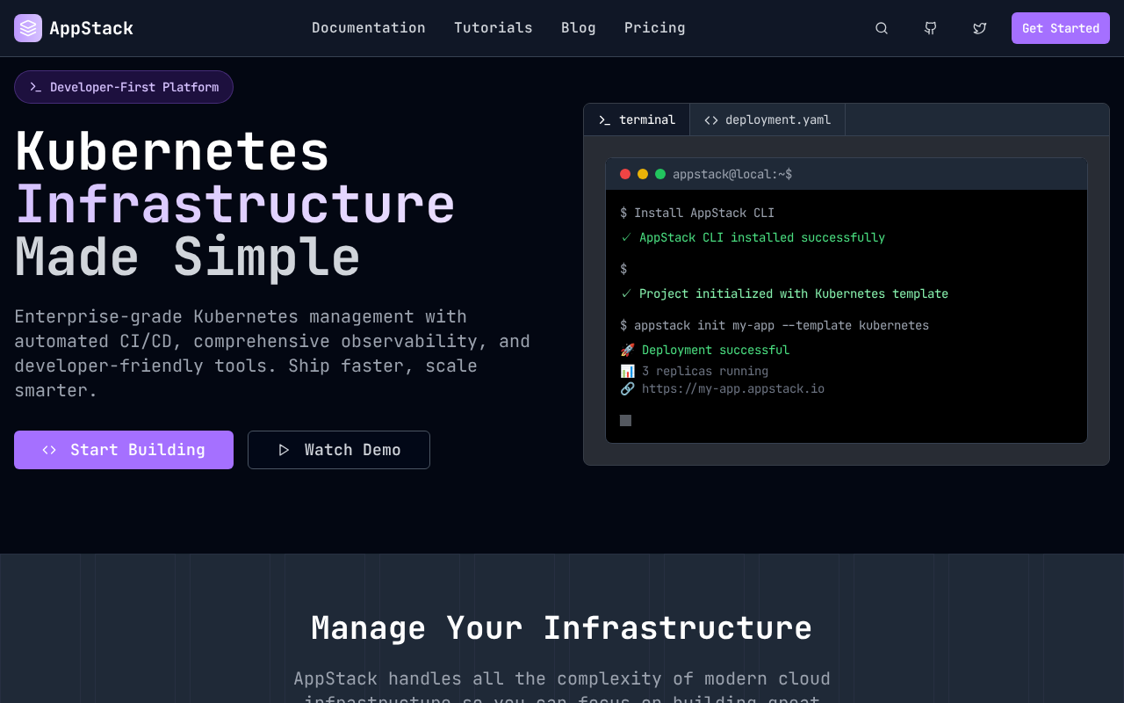Click the play icon on Watch Demo
The height and width of the screenshot is (703, 1124).
pos(284,450)
